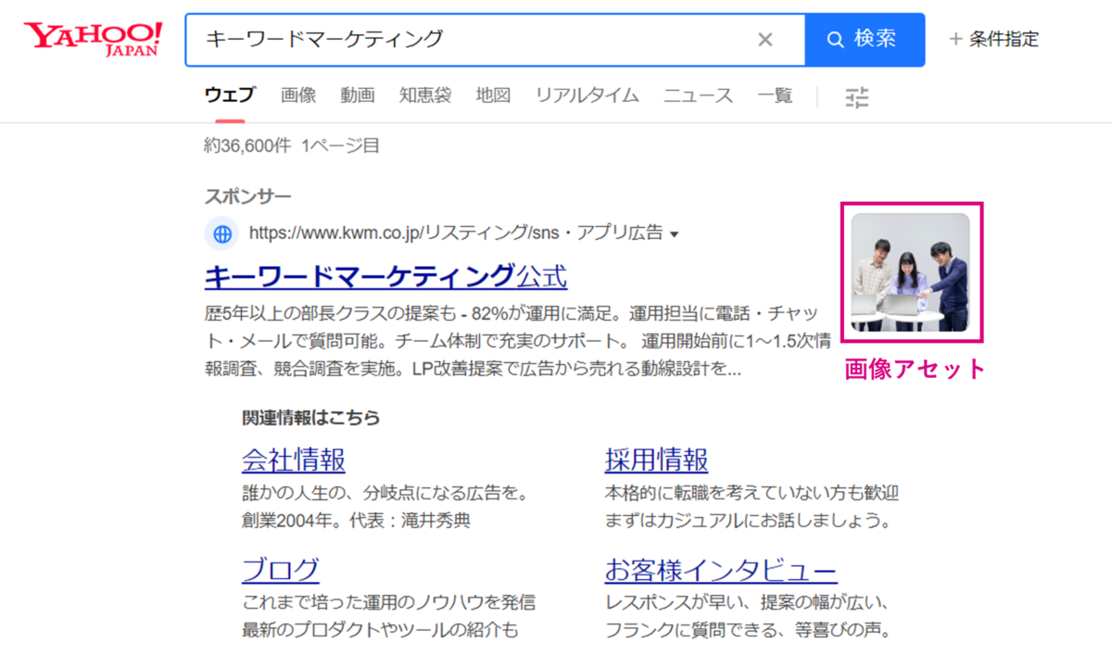The height and width of the screenshot is (668, 1112).
Task: Open the 地図 tab
Action: (493, 95)
